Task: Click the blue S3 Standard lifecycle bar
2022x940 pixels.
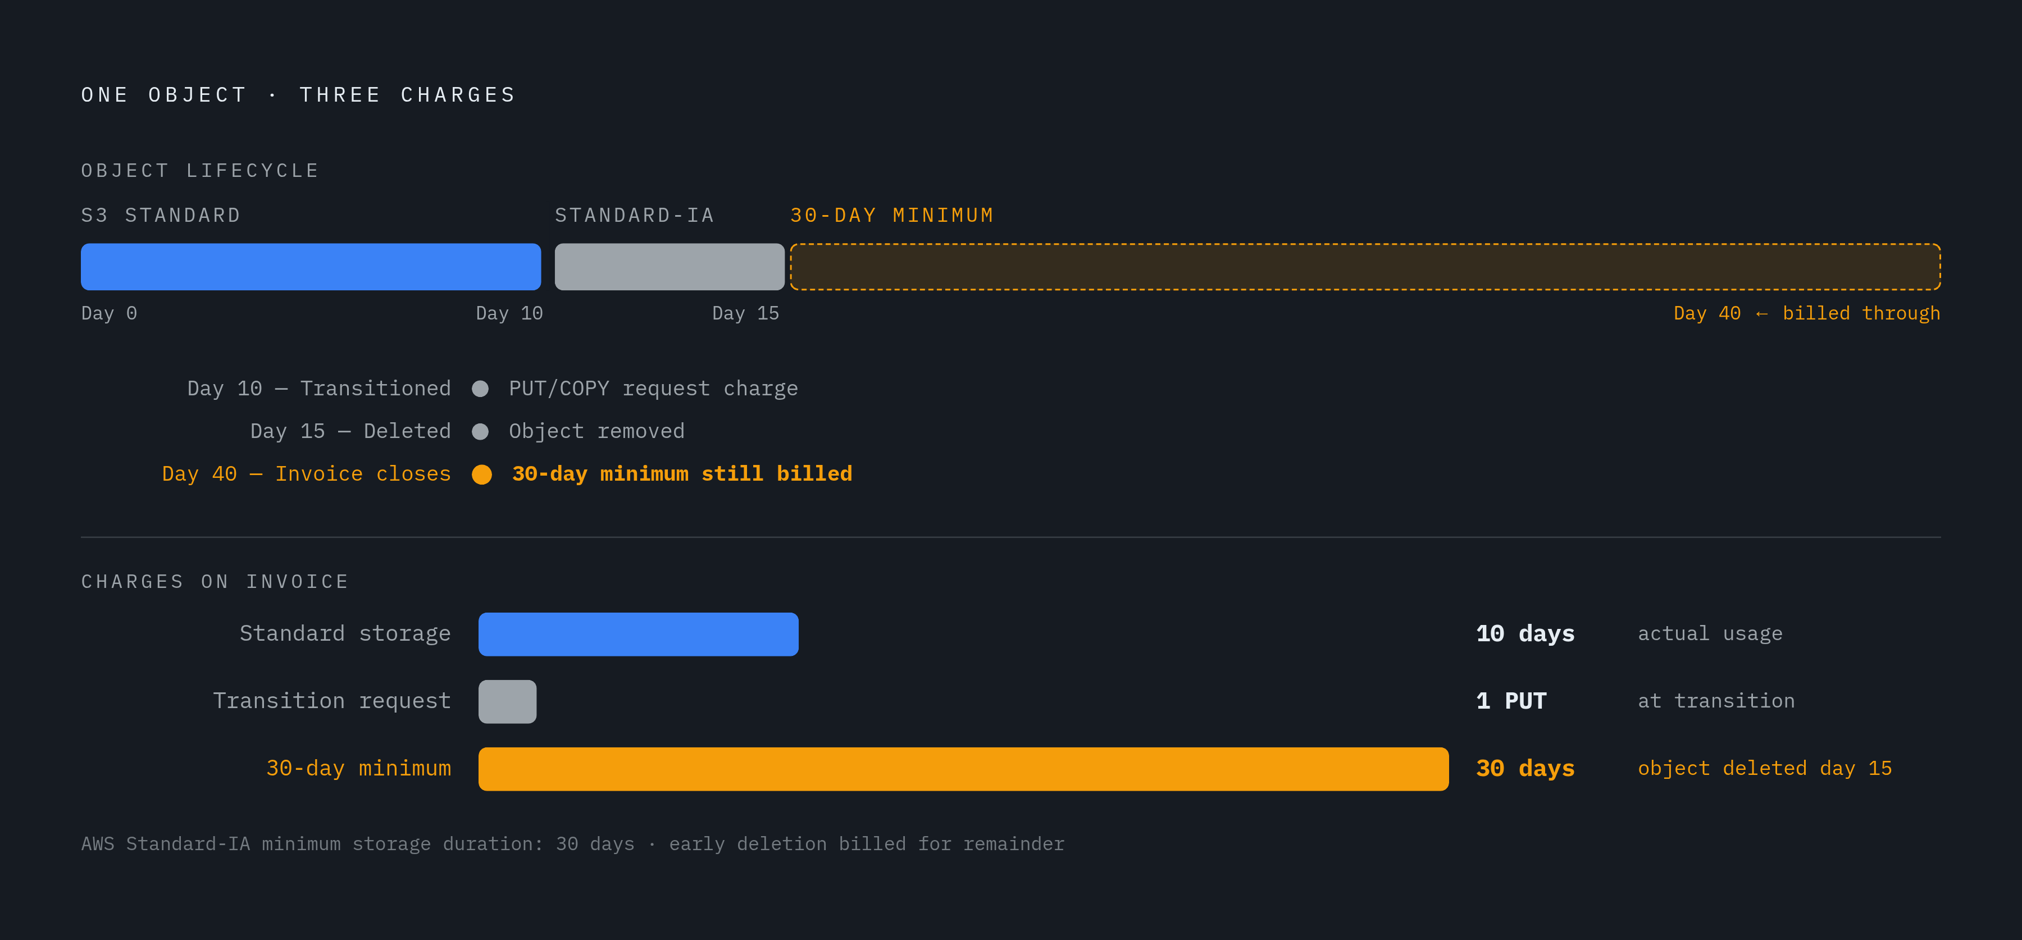Action: (311, 267)
